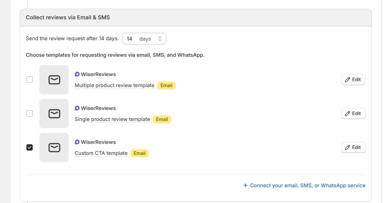Click the WiserReviews logo above Custom CTA template
Image resolution: width=383 pixels, height=203 pixels.
[77, 142]
